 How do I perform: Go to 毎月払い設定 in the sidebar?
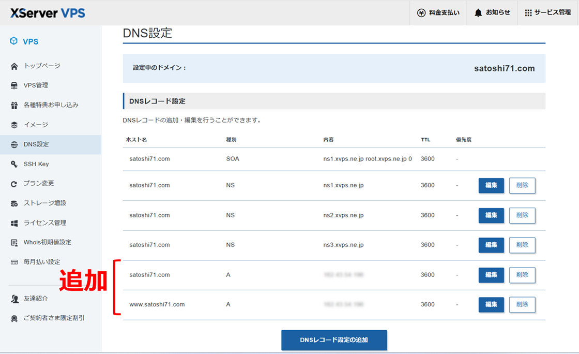click(x=41, y=262)
